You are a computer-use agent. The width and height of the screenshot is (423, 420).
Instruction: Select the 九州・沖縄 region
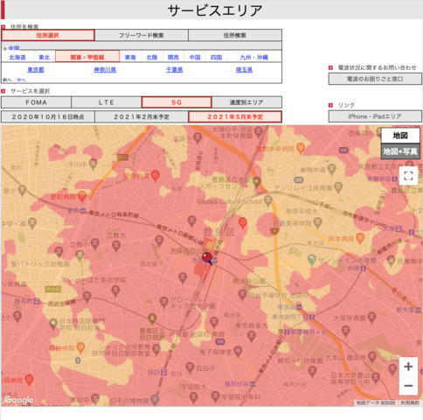point(254,57)
